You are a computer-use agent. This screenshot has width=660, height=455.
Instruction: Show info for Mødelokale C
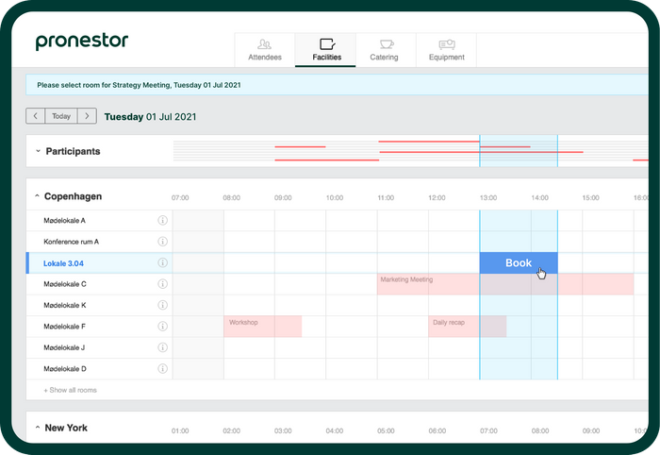click(162, 284)
